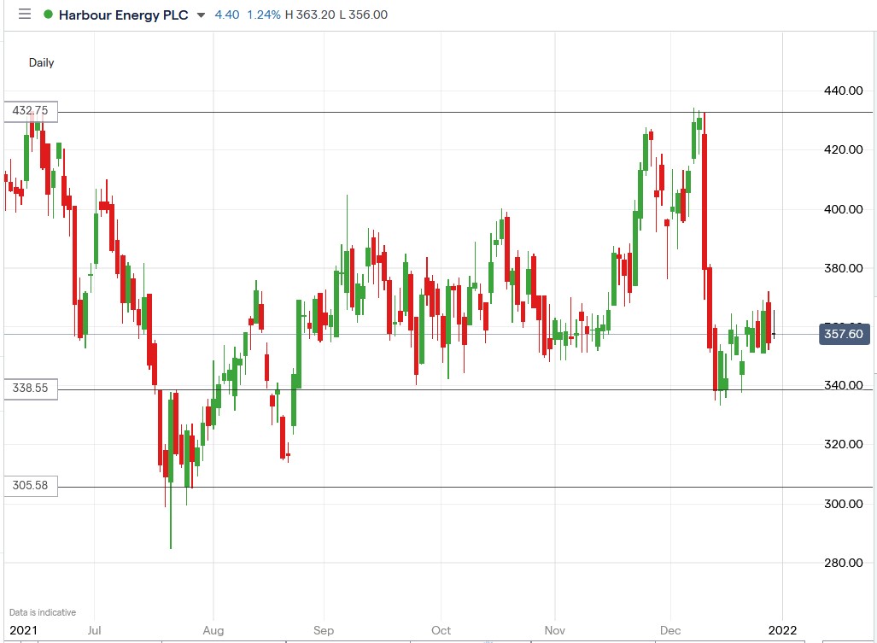The width and height of the screenshot is (877, 643).
Task: Click the Jul label on the time axis
Action: [95, 630]
